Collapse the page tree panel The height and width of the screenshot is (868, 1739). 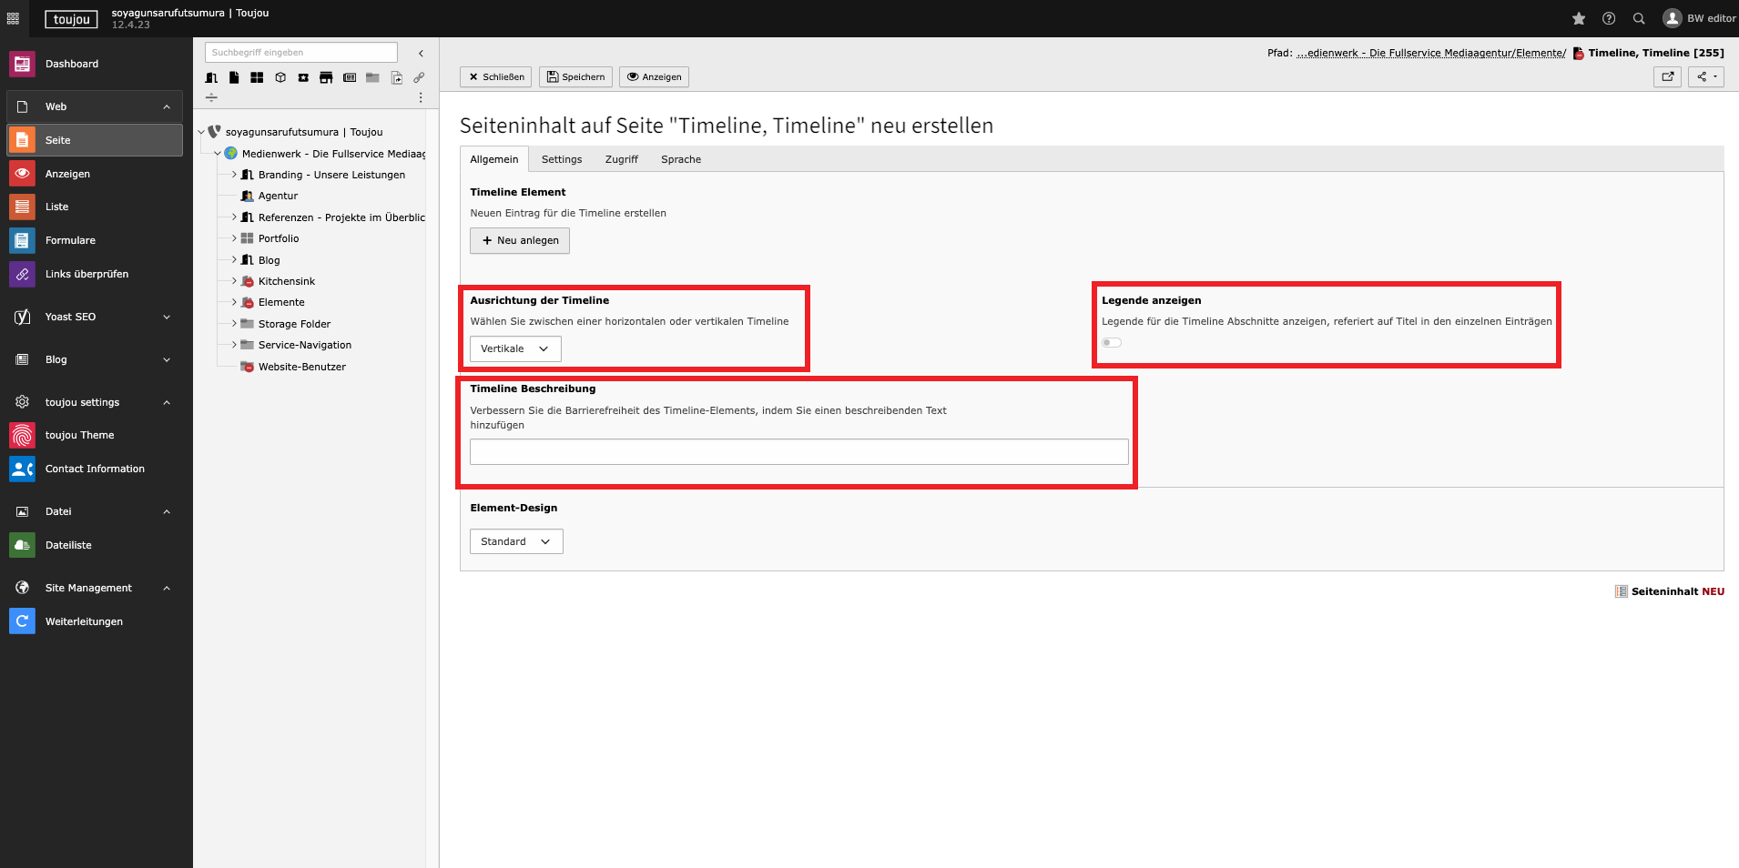(421, 53)
